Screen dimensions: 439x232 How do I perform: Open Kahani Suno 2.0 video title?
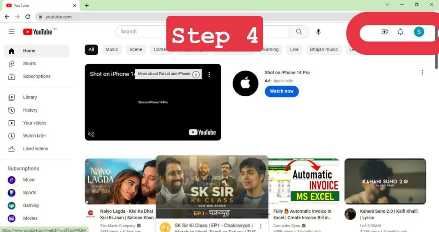click(x=388, y=214)
